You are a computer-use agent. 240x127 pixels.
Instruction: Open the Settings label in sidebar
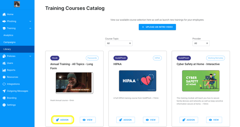coord(11,105)
